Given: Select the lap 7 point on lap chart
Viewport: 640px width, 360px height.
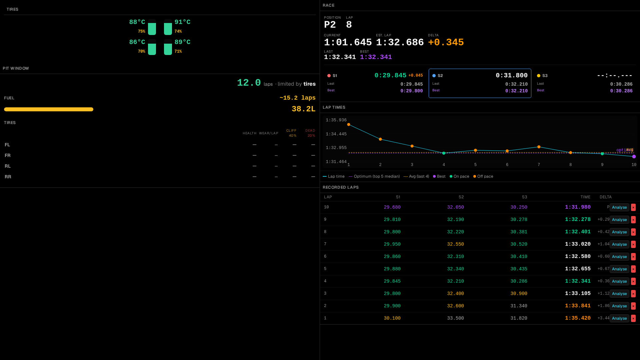Looking at the screenshot, I should 539,147.
